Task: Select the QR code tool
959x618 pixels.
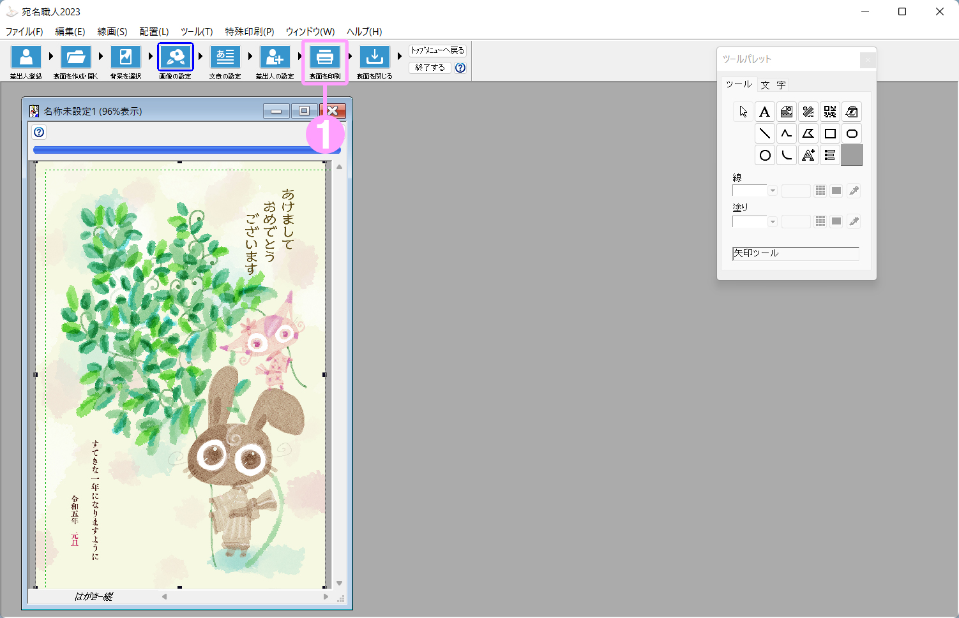Action: 829,112
